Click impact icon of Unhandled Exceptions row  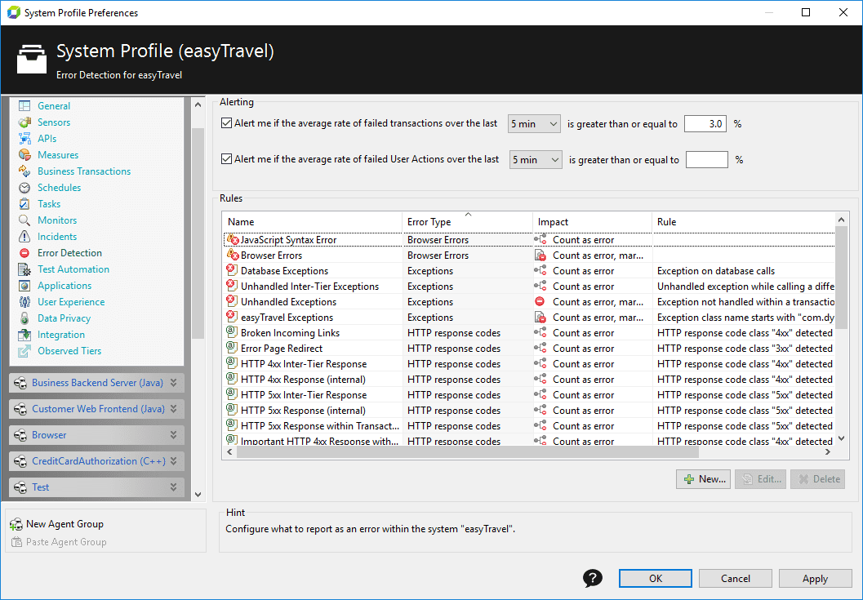point(540,302)
